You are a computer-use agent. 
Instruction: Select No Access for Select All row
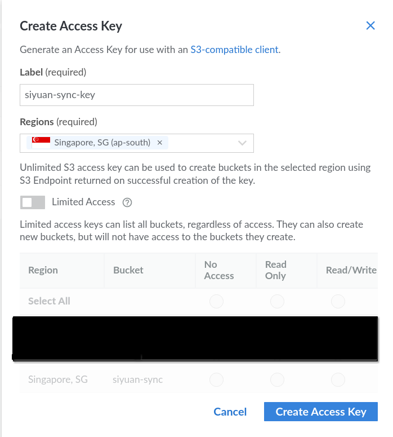[216, 302]
